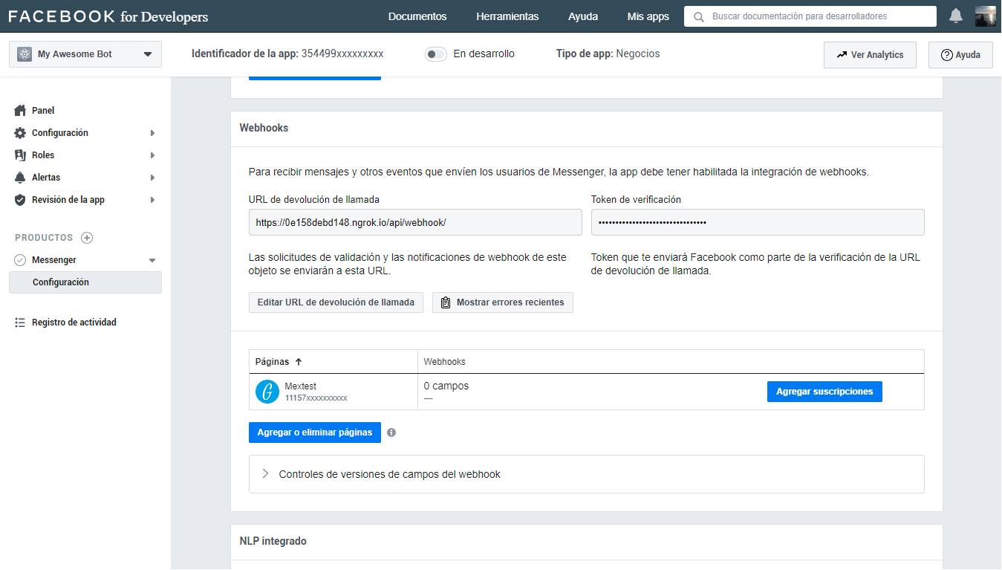Click the Alertas bell icon
The height and width of the screenshot is (570, 1002).
pyautogui.click(x=20, y=178)
